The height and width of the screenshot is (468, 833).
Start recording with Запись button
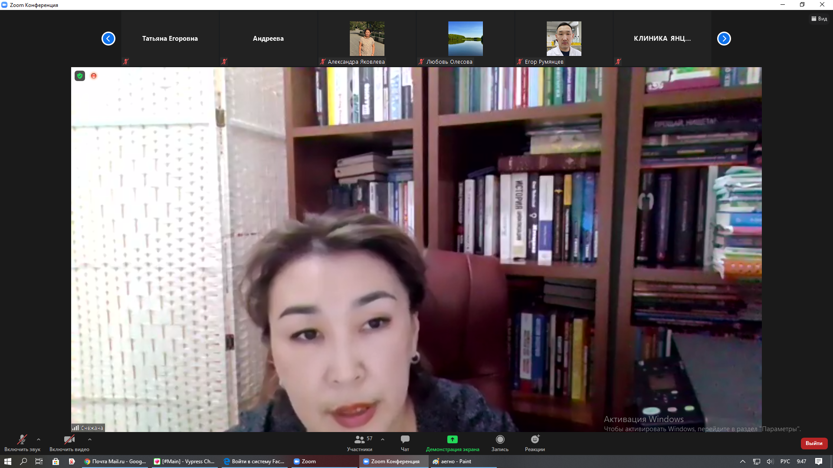pos(500,443)
